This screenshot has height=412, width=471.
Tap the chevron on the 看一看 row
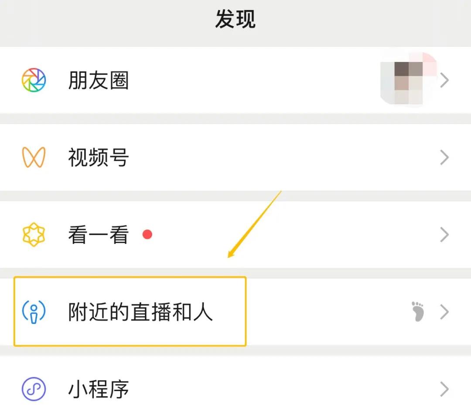[445, 235]
